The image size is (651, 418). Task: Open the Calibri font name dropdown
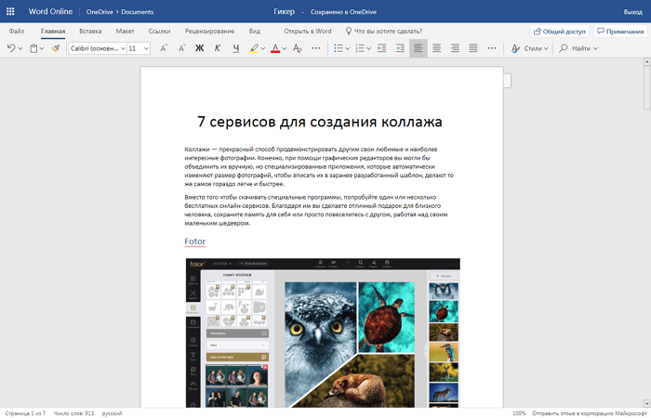pos(96,47)
